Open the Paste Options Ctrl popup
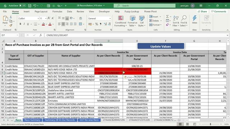 click(129, 77)
